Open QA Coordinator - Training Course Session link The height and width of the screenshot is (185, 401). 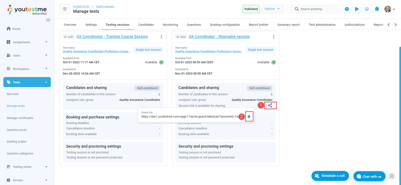coord(112,37)
